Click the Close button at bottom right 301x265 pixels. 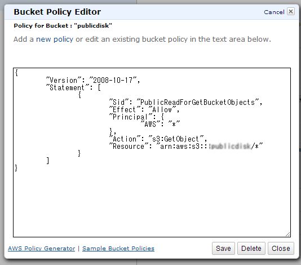point(281,248)
